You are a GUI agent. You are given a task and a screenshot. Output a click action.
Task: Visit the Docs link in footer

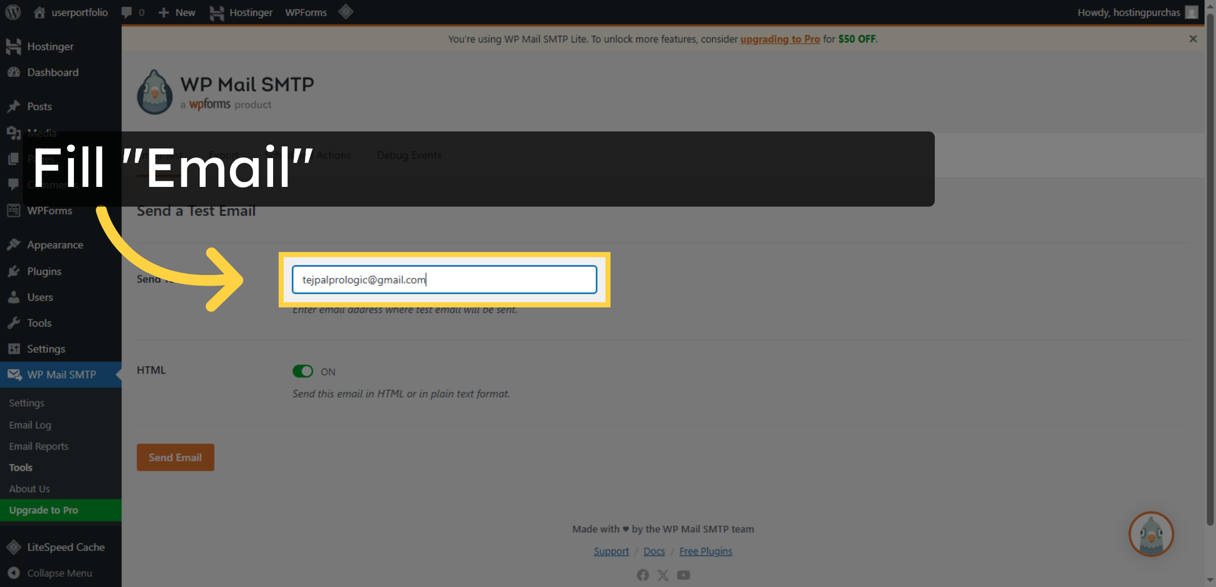coord(654,551)
